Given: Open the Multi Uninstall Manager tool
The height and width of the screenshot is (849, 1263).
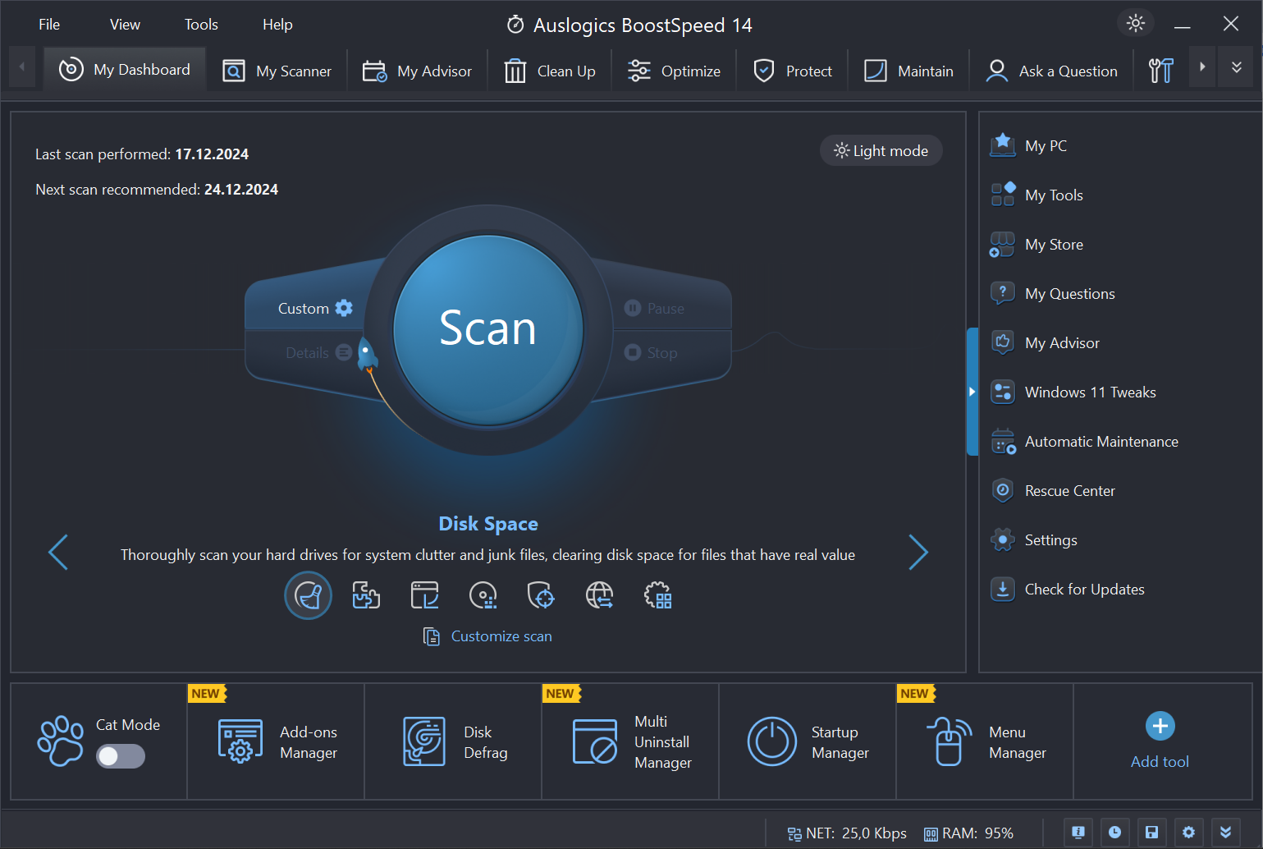Looking at the screenshot, I should click(630, 741).
